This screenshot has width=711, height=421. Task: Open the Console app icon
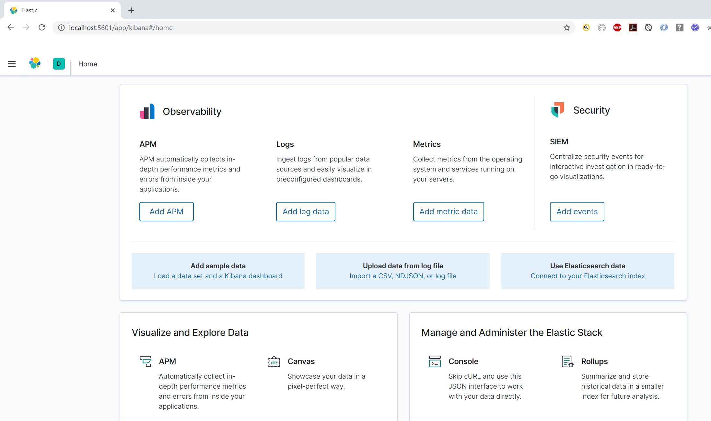(x=435, y=361)
